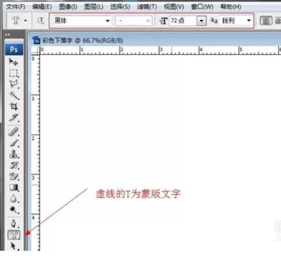The height and width of the screenshot is (256, 281).
Task: Open the 文件(F) menu
Action: (x=16, y=7)
